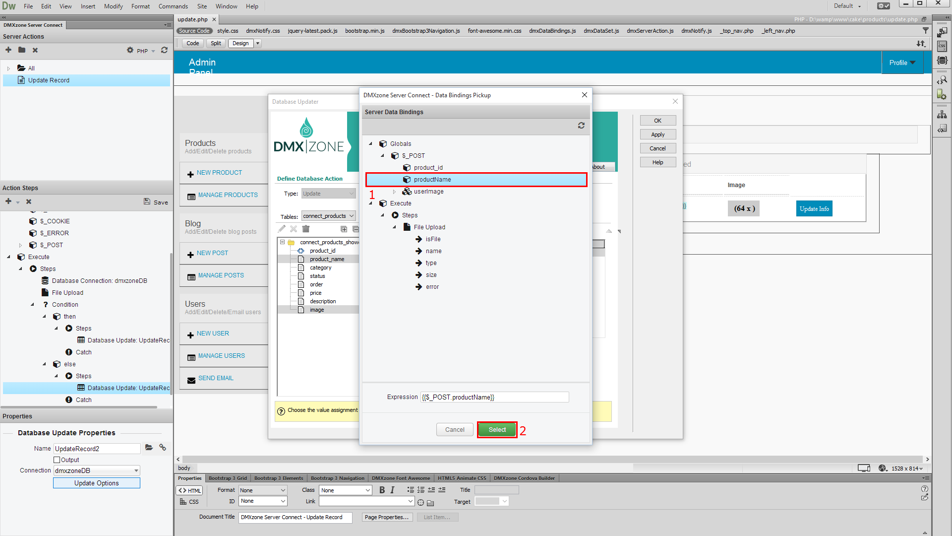952x536 pixels.
Task: Open the Connection dropdown dmxzoneDB
Action: 97,470
